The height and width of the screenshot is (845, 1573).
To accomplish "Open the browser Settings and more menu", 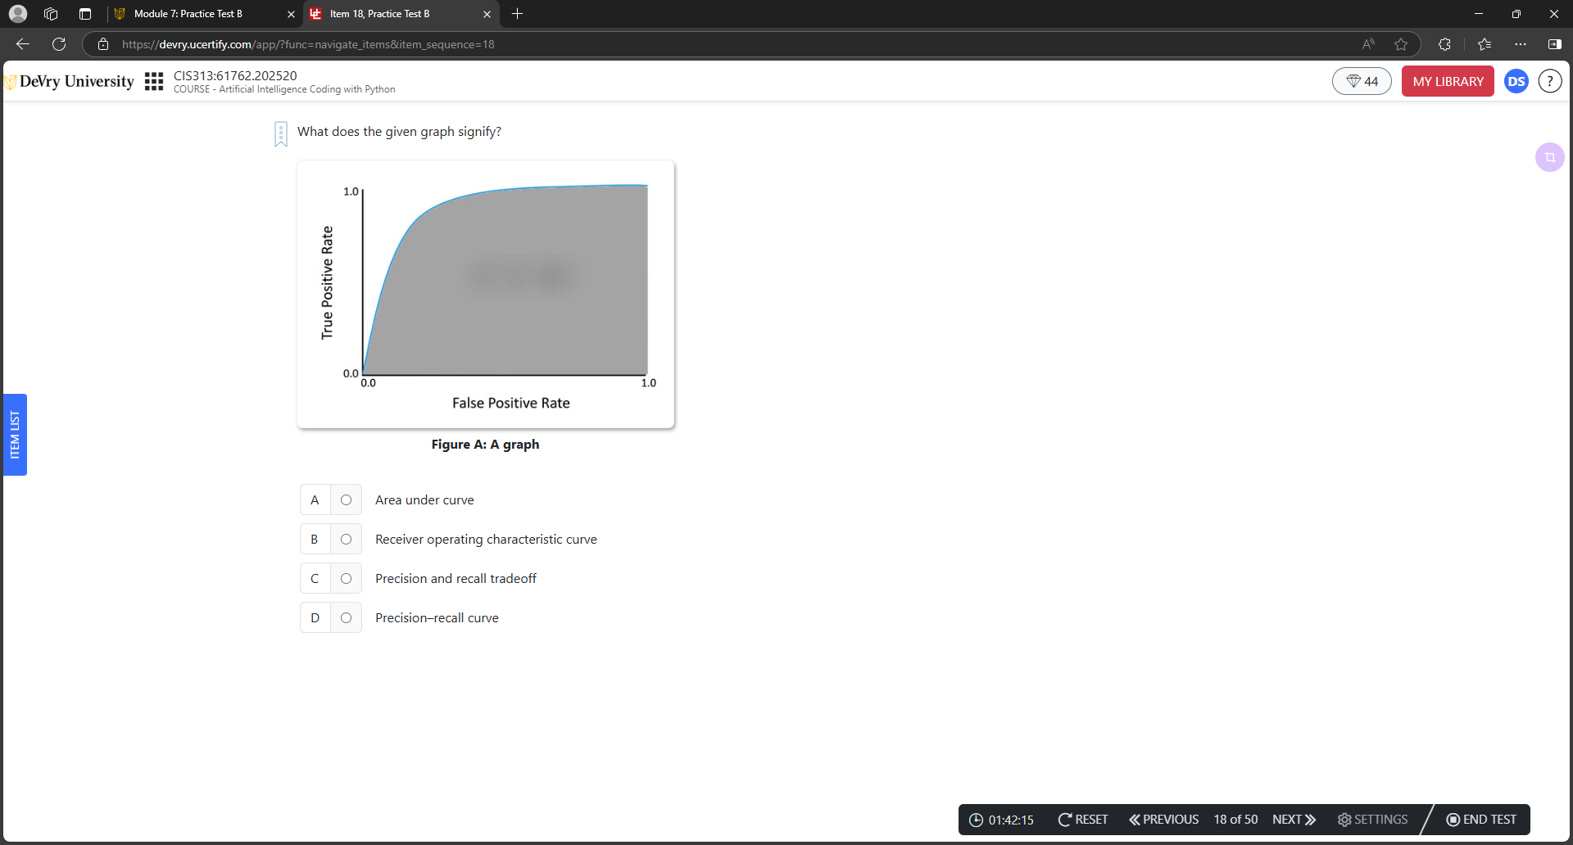I will 1521,44.
